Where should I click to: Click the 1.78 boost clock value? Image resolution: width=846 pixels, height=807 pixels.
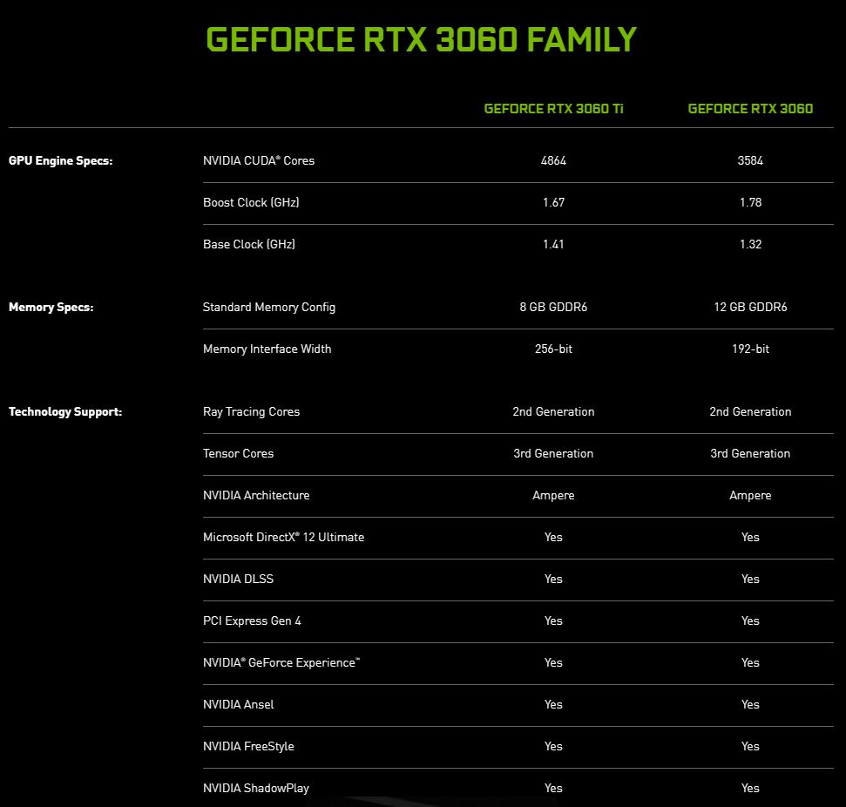click(x=750, y=202)
